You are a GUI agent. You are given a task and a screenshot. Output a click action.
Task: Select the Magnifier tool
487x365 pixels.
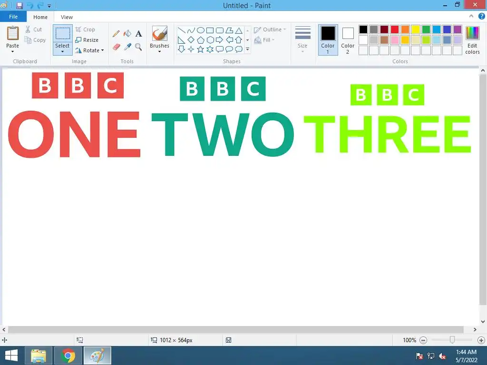pos(138,47)
